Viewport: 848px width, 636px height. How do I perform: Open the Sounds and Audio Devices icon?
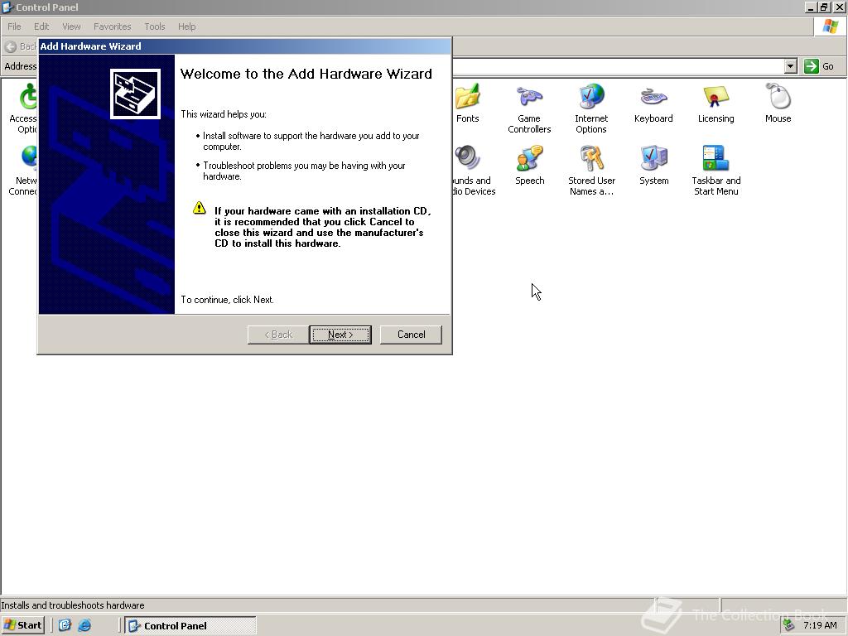pyautogui.click(x=467, y=158)
